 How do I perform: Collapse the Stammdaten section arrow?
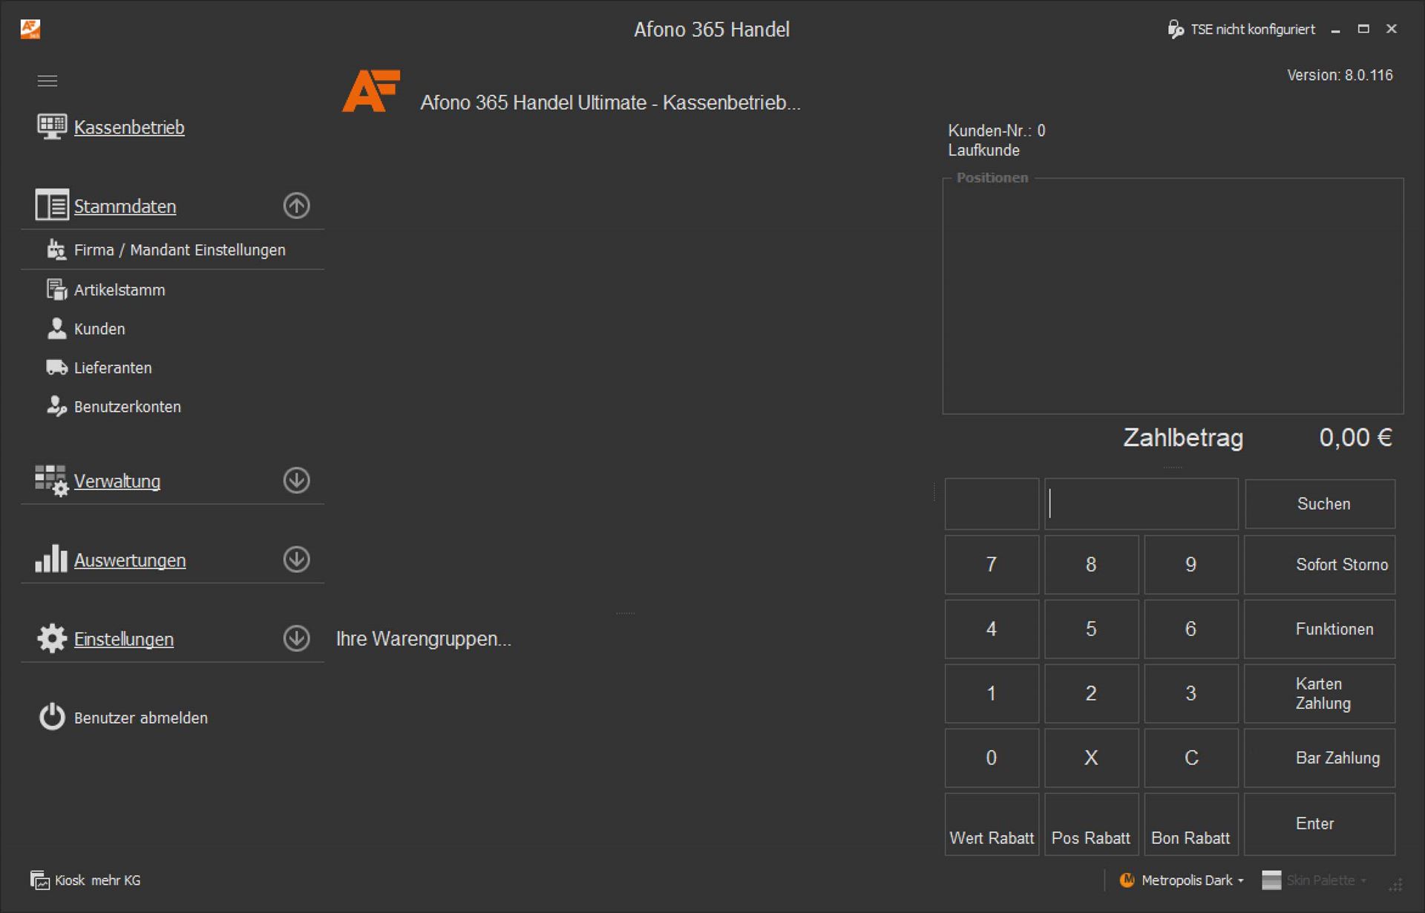click(296, 206)
